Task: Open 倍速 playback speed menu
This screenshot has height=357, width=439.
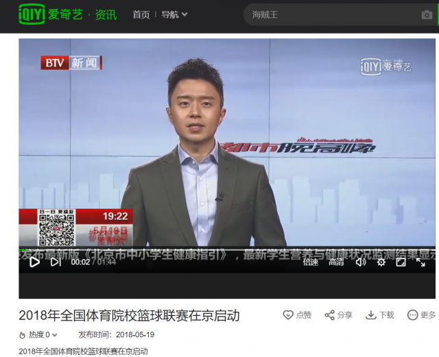Action: (311, 262)
